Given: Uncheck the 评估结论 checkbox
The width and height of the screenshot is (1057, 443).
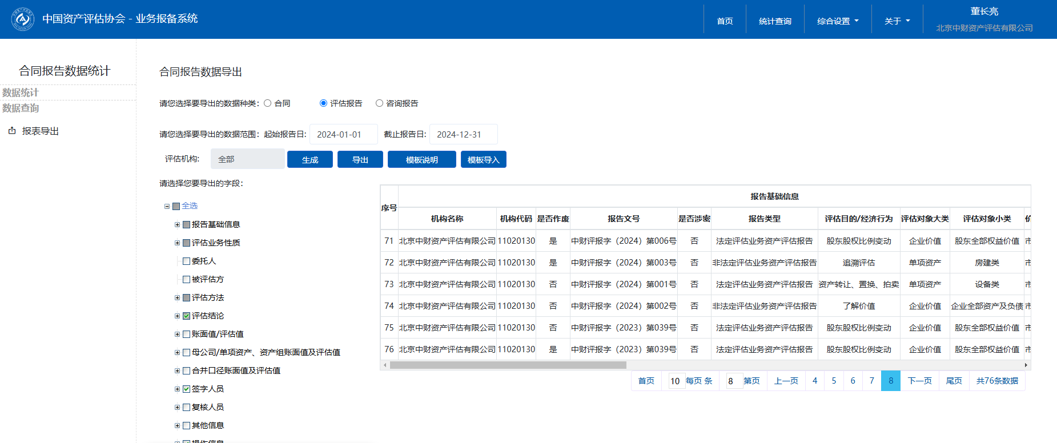Looking at the screenshot, I should point(186,316).
